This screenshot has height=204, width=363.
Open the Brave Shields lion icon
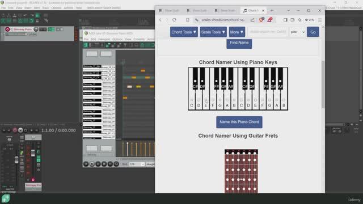click(x=261, y=20)
